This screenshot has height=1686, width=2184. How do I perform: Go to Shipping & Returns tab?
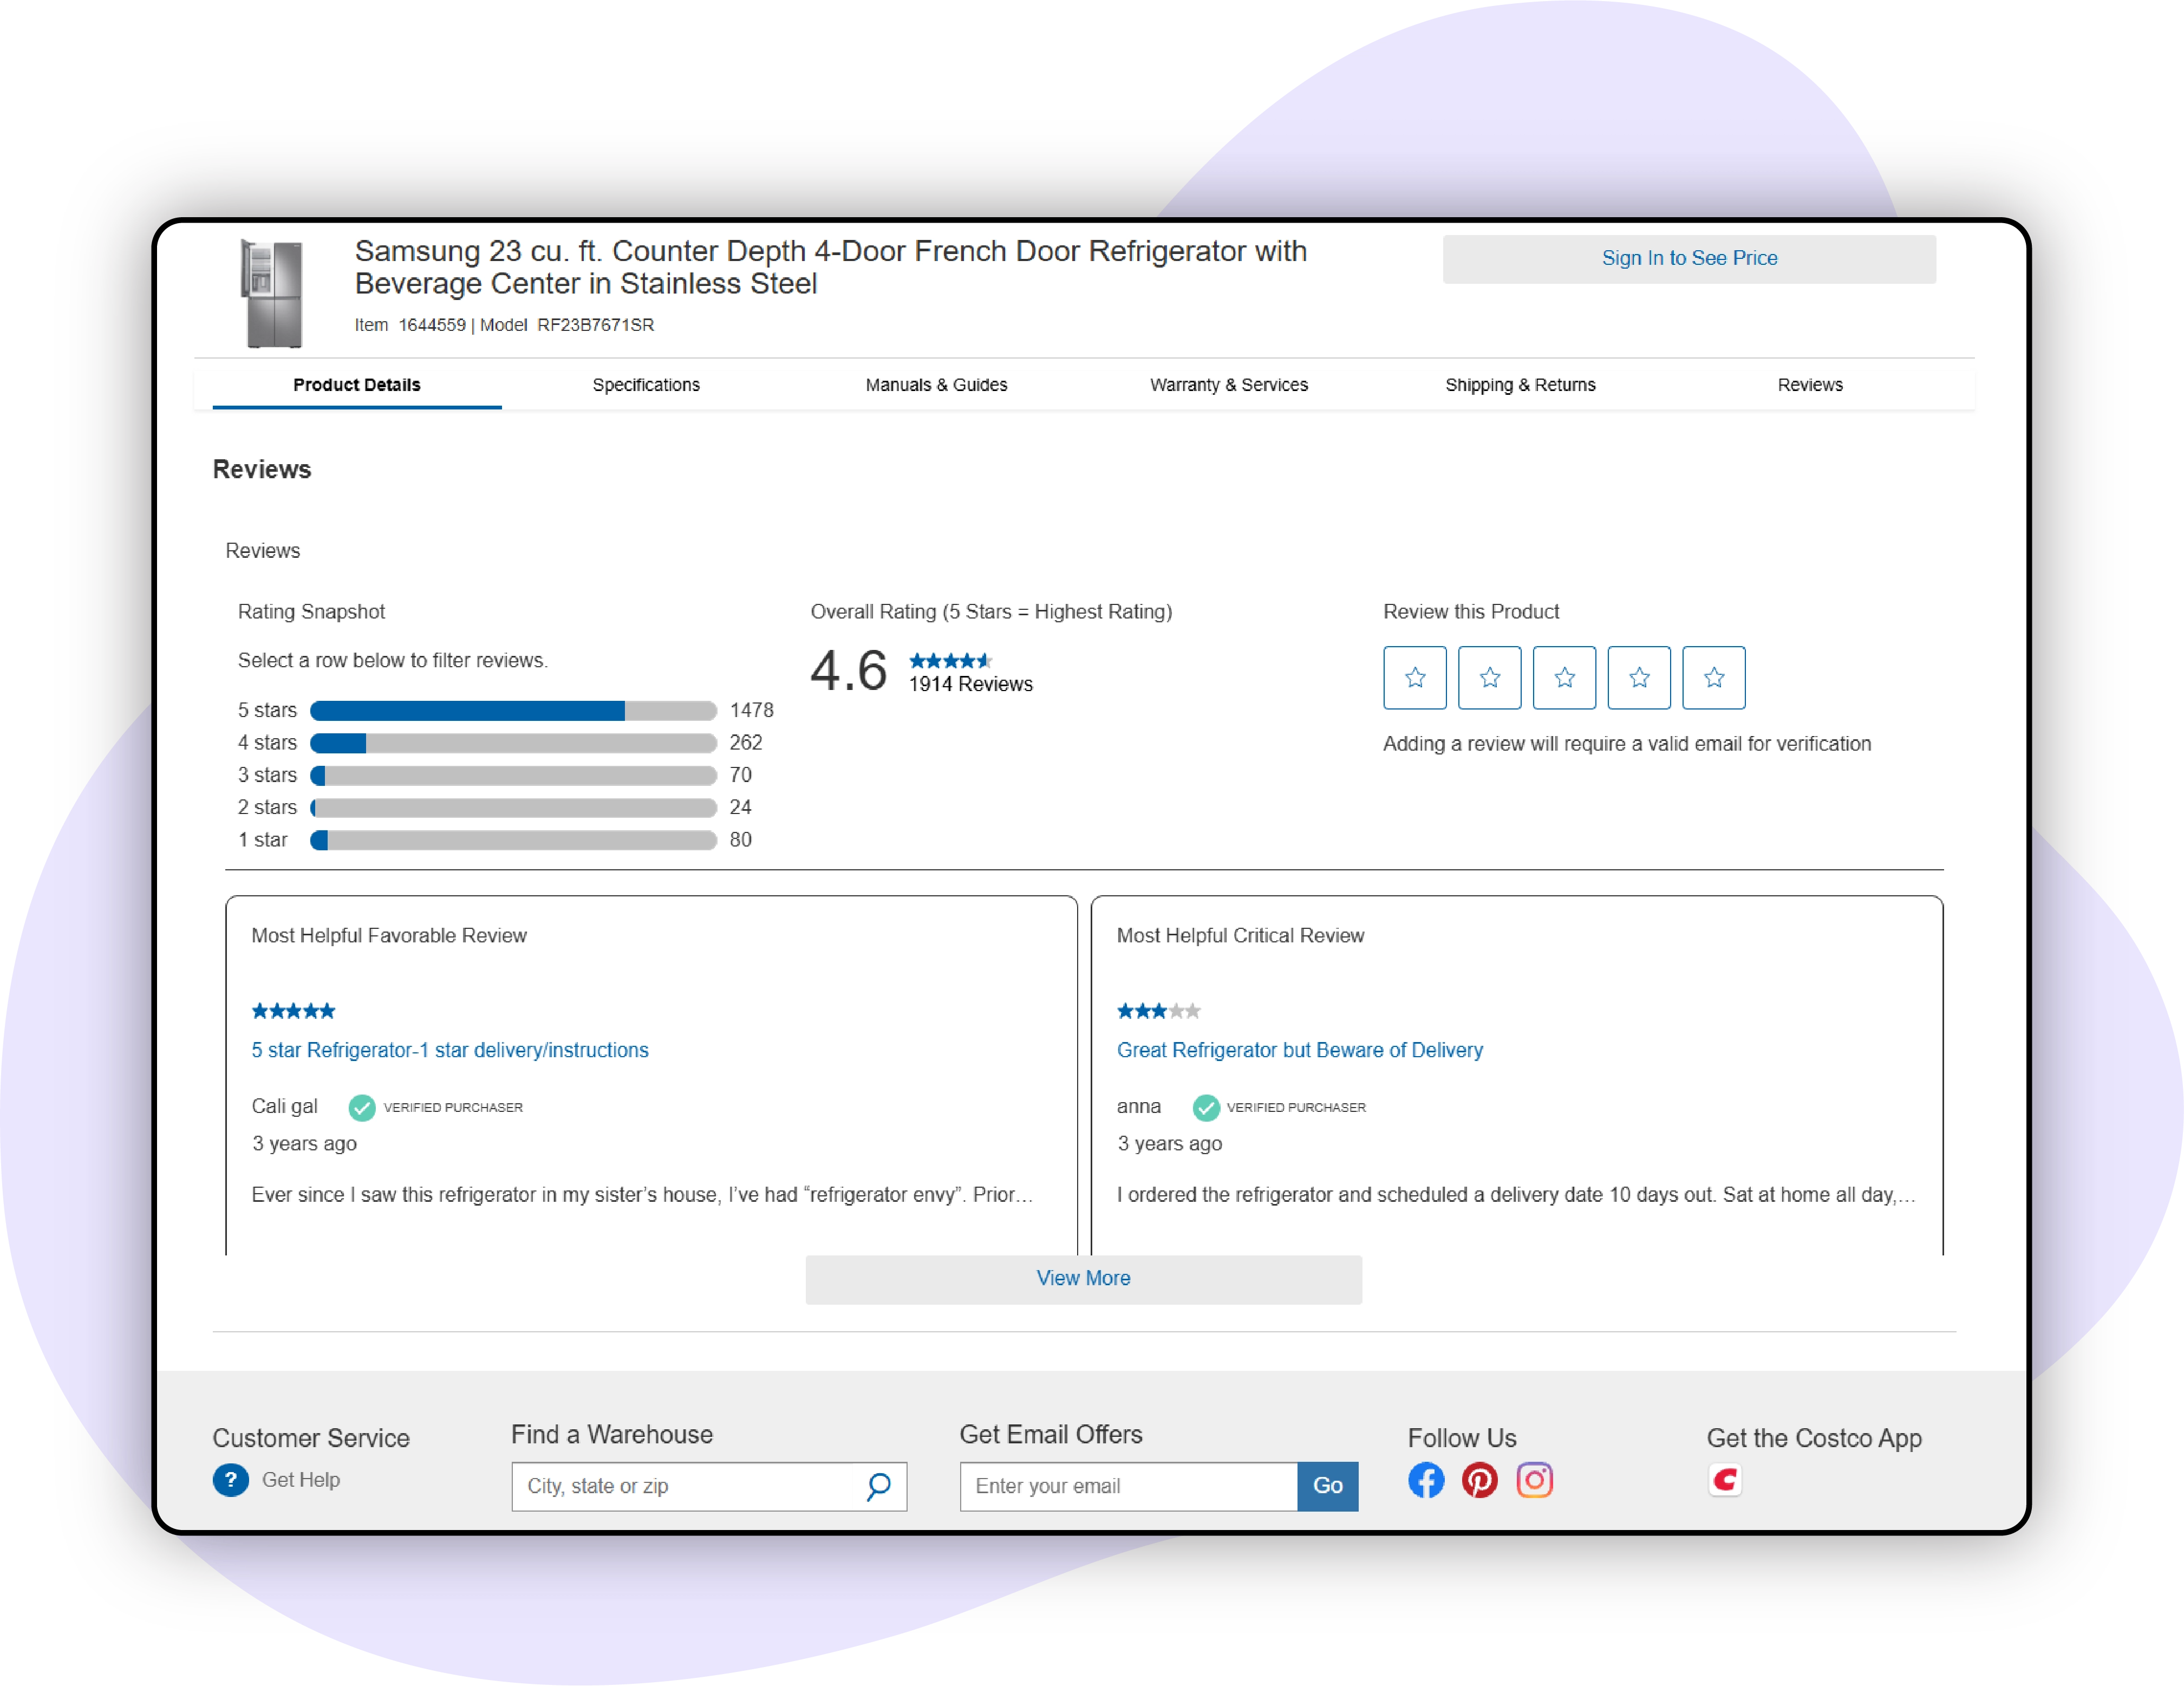[1519, 385]
